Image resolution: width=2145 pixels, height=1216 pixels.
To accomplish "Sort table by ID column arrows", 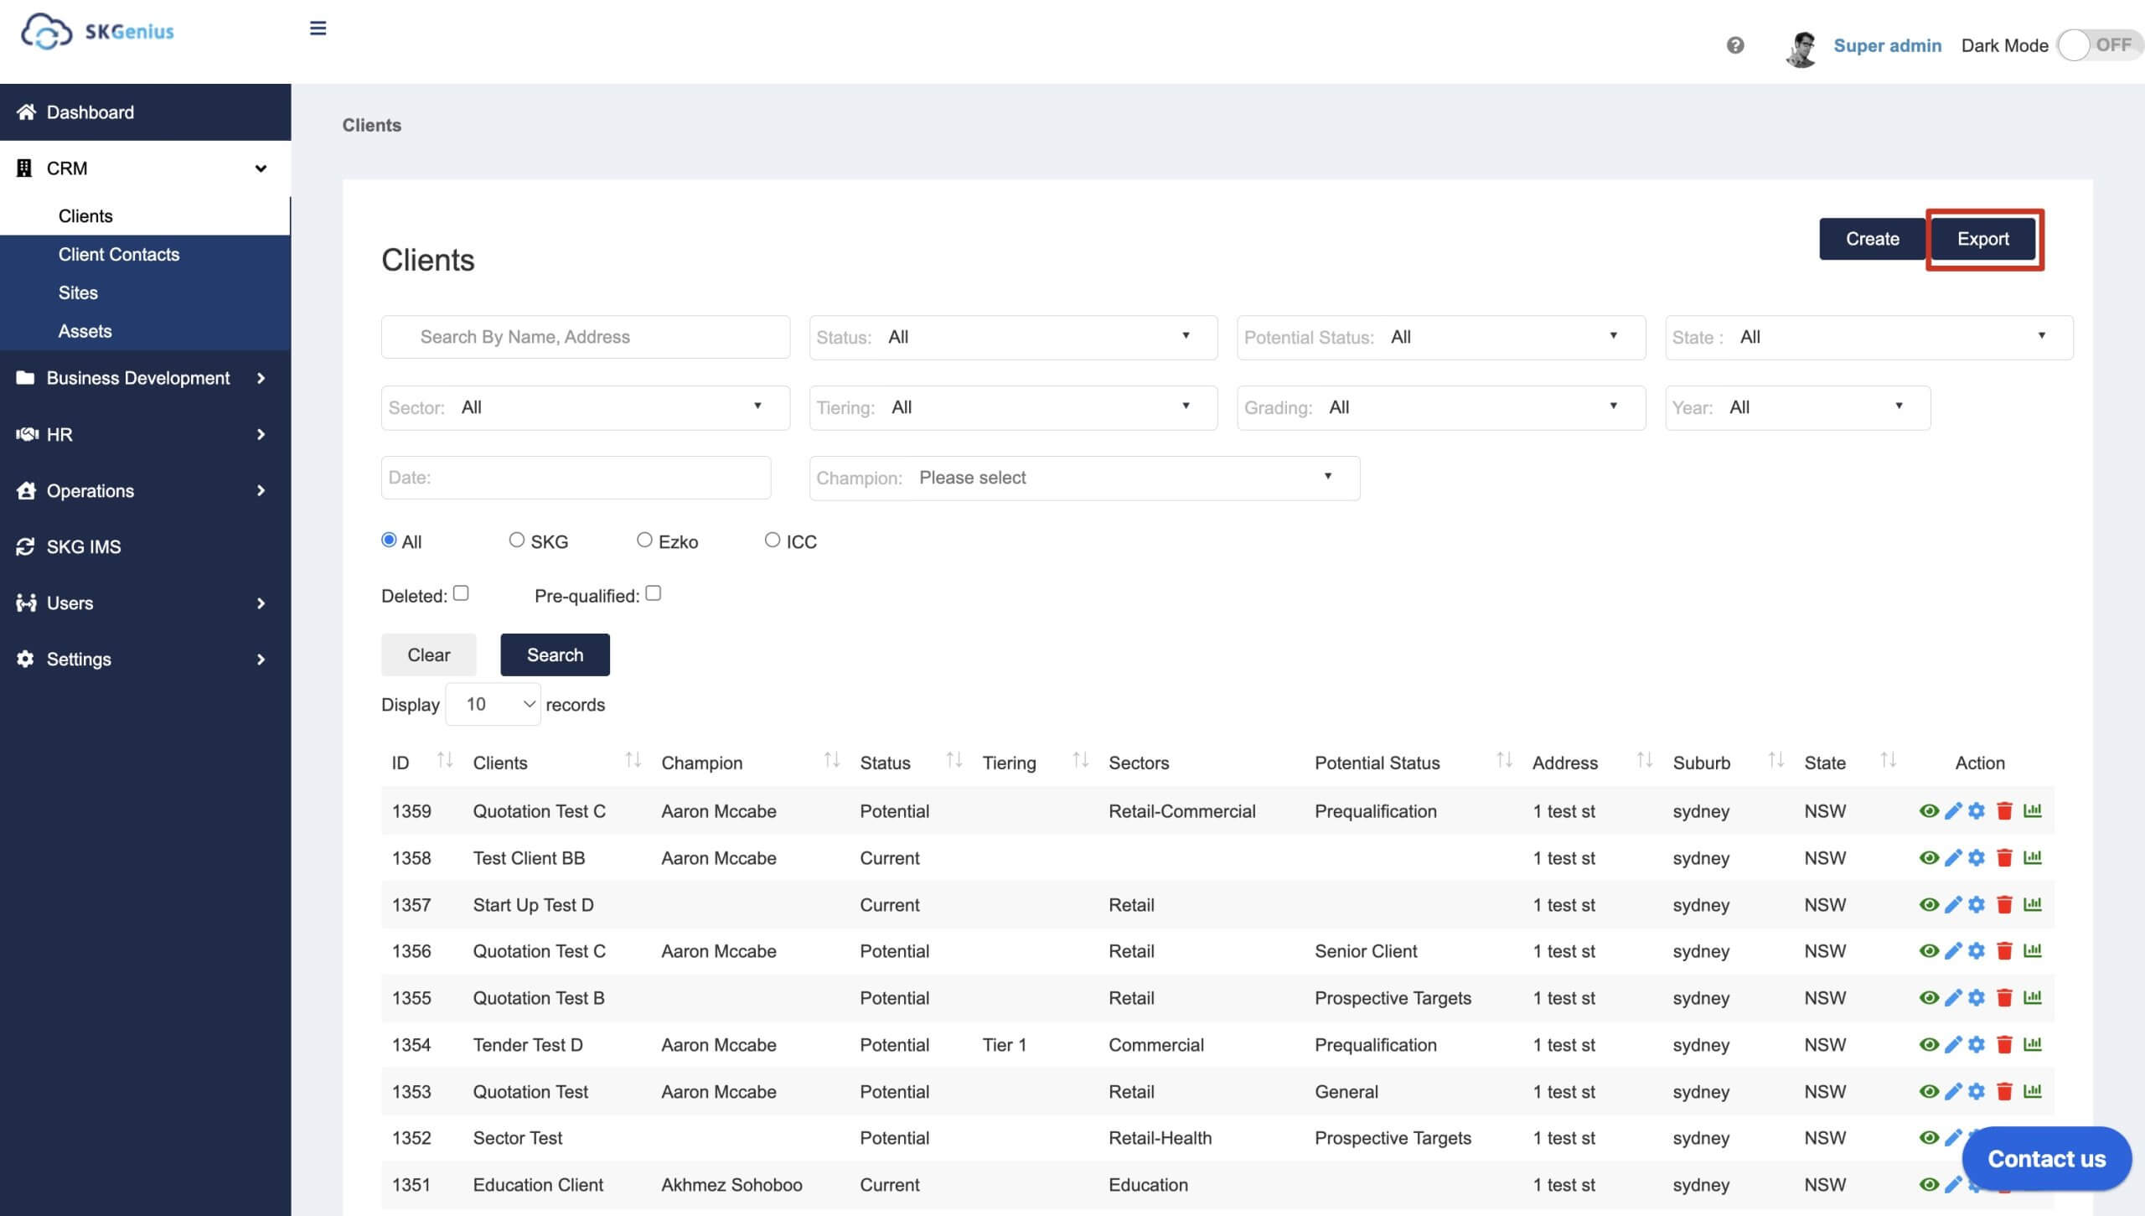I will tap(445, 760).
